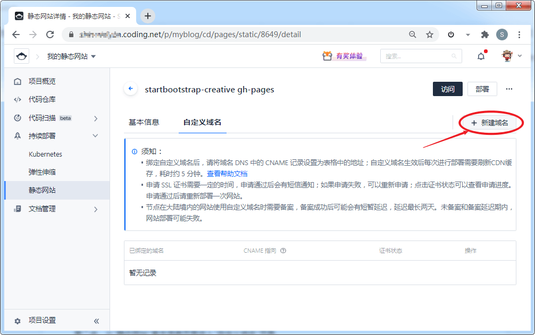Expand the 文档管理 submenu
Screen dimensions: 535x335
pyautogui.click(x=96, y=209)
